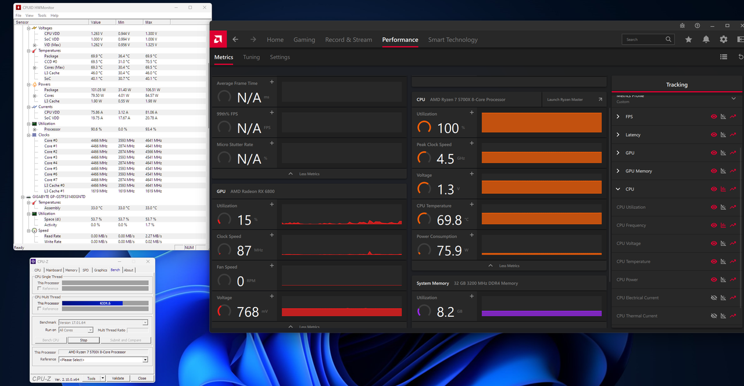Toggle the eye icon for GPU Memory tracking

coord(714,171)
